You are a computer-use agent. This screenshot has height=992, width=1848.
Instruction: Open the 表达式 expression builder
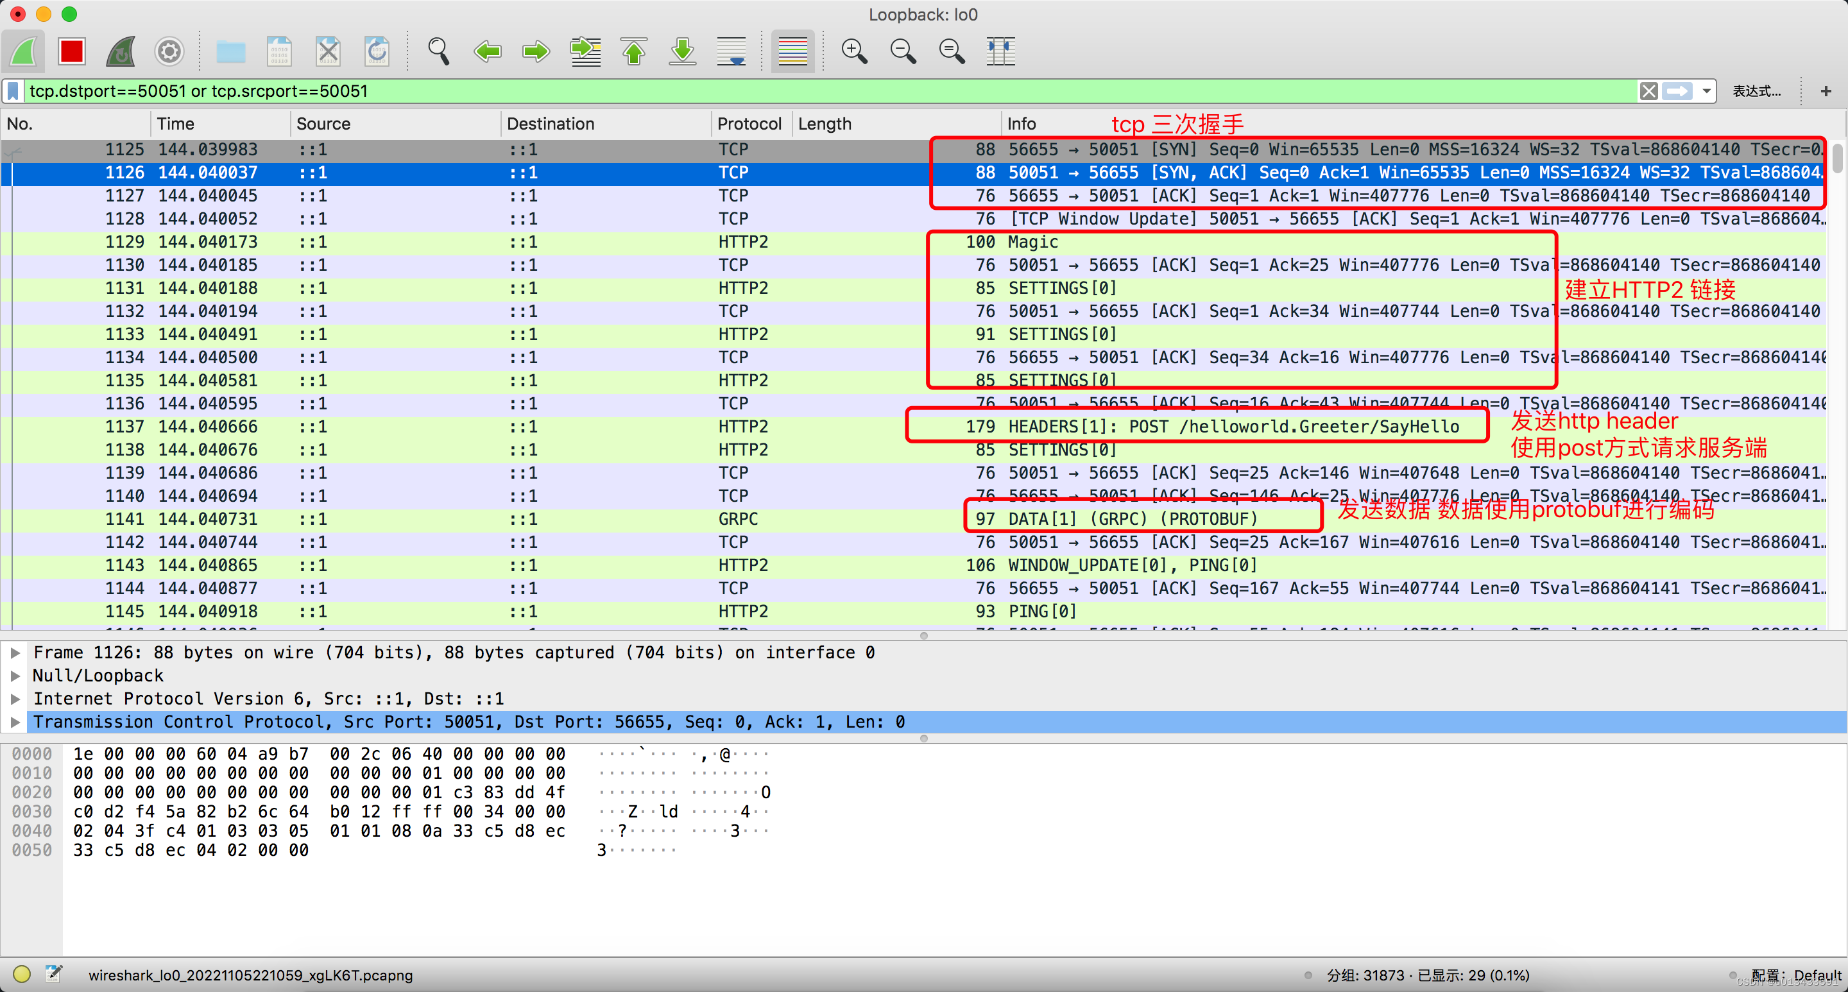(x=1756, y=91)
